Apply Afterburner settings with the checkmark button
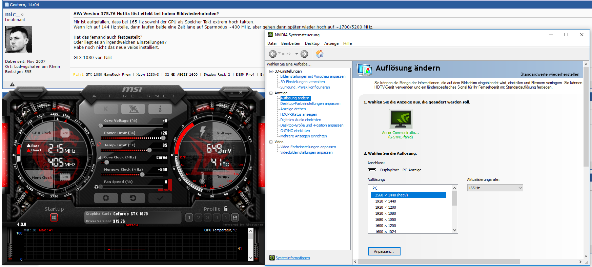The width and height of the screenshot is (592, 267). click(x=160, y=198)
